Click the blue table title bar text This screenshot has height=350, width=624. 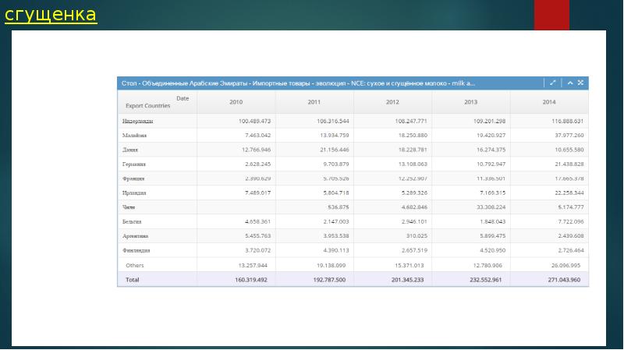298,83
